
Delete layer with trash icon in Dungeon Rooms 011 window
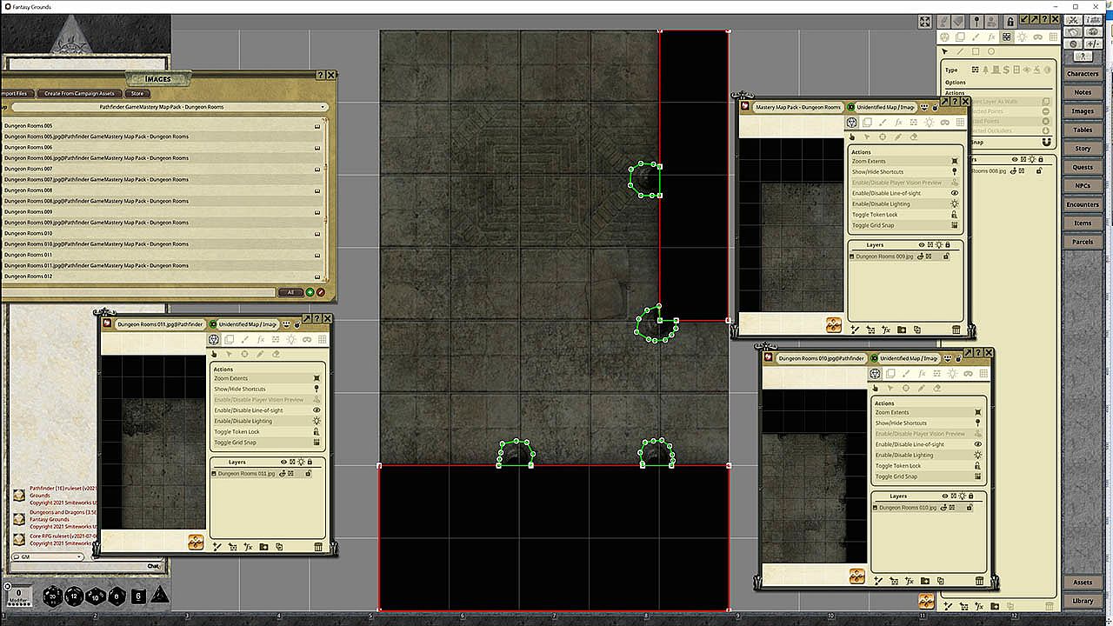(x=318, y=547)
